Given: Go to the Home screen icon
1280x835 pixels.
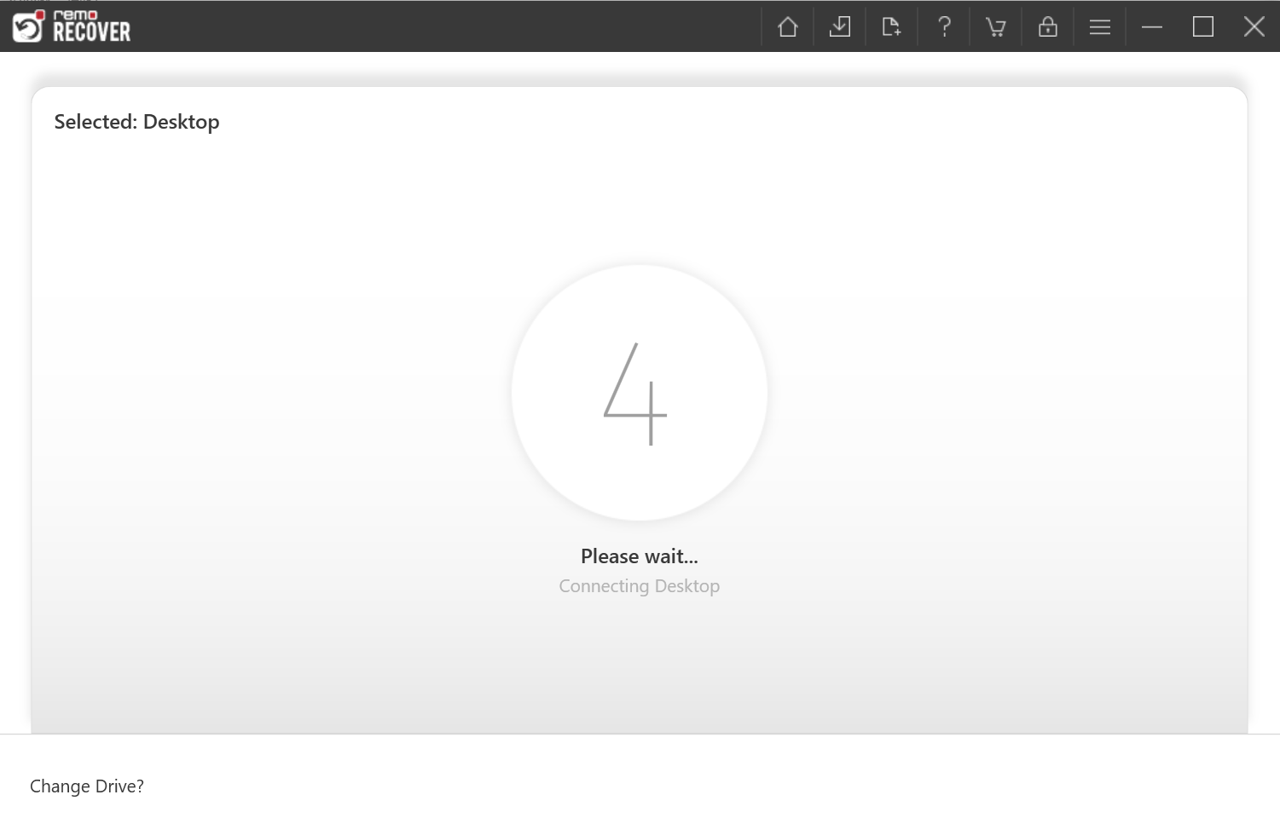Looking at the screenshot, I should click(788, 27).
